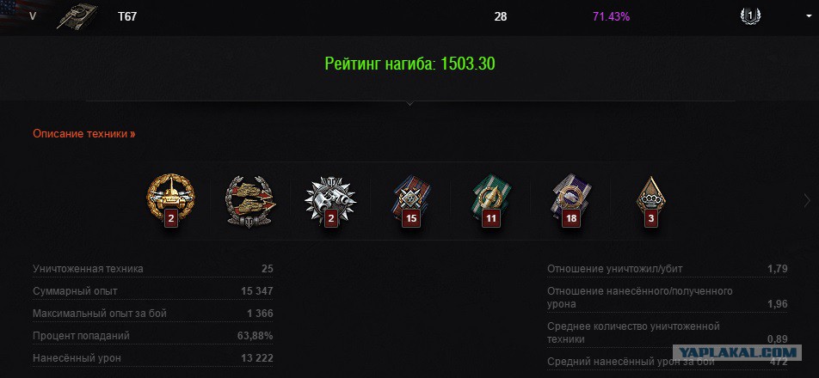This screenshot has height=378, width=819.
Task: Select the diamond brass-knuckles medal
Action: click(650, 201)
